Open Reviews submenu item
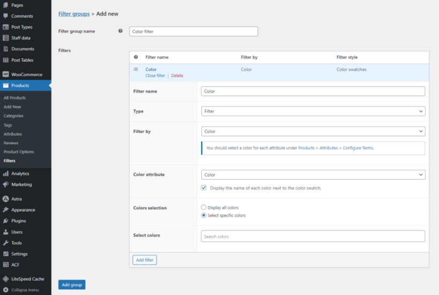Image resolution: width=439 pixels, height=295 pixels. coord(11,143)
